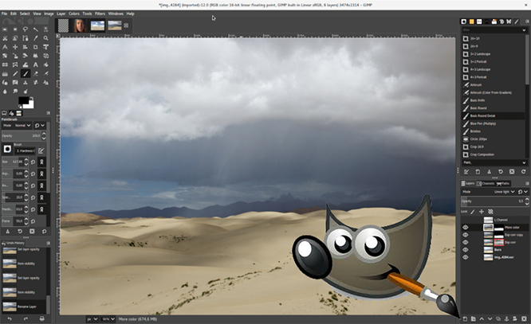Select the Airbrush tool preset
The width and height of the screenshot is (531, 324).
[x=494, y=85]
